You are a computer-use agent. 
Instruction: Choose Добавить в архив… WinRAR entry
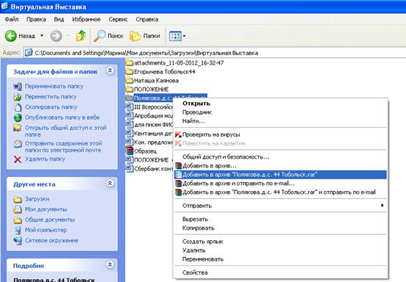tap(209, 166)
